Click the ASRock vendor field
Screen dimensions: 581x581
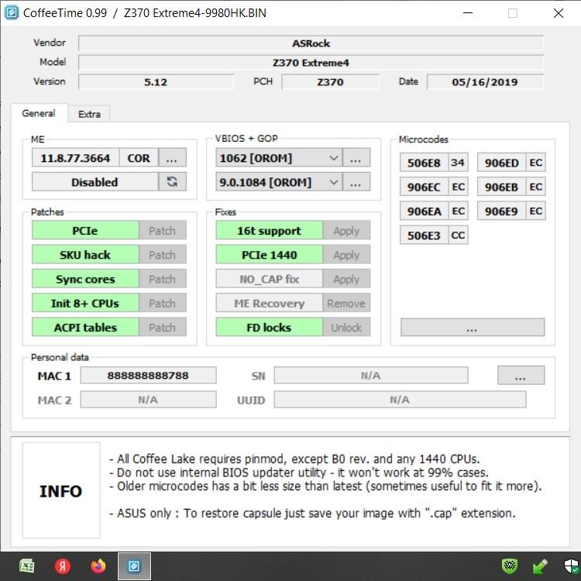[x=311, y=43]
